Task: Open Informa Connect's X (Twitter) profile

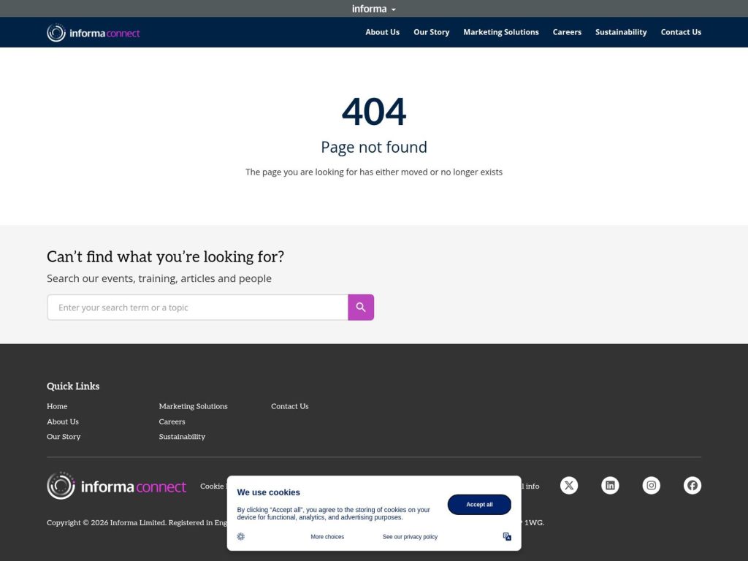Action: (568, 485)
